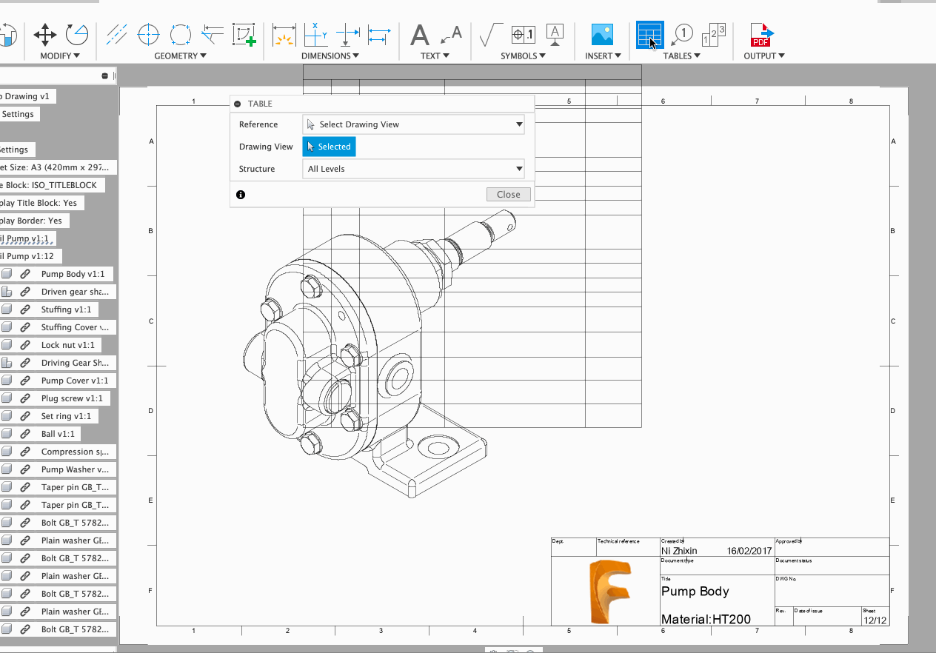This screenshot has width=936, height=653.
Task: Open the Symbols menu
Action: [x=523, y=56]
